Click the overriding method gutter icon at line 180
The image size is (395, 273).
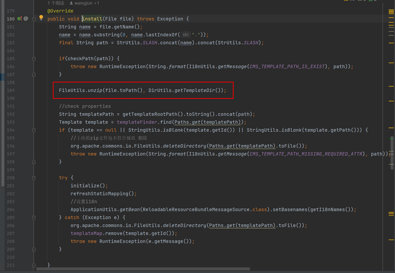tap(20, 19)
